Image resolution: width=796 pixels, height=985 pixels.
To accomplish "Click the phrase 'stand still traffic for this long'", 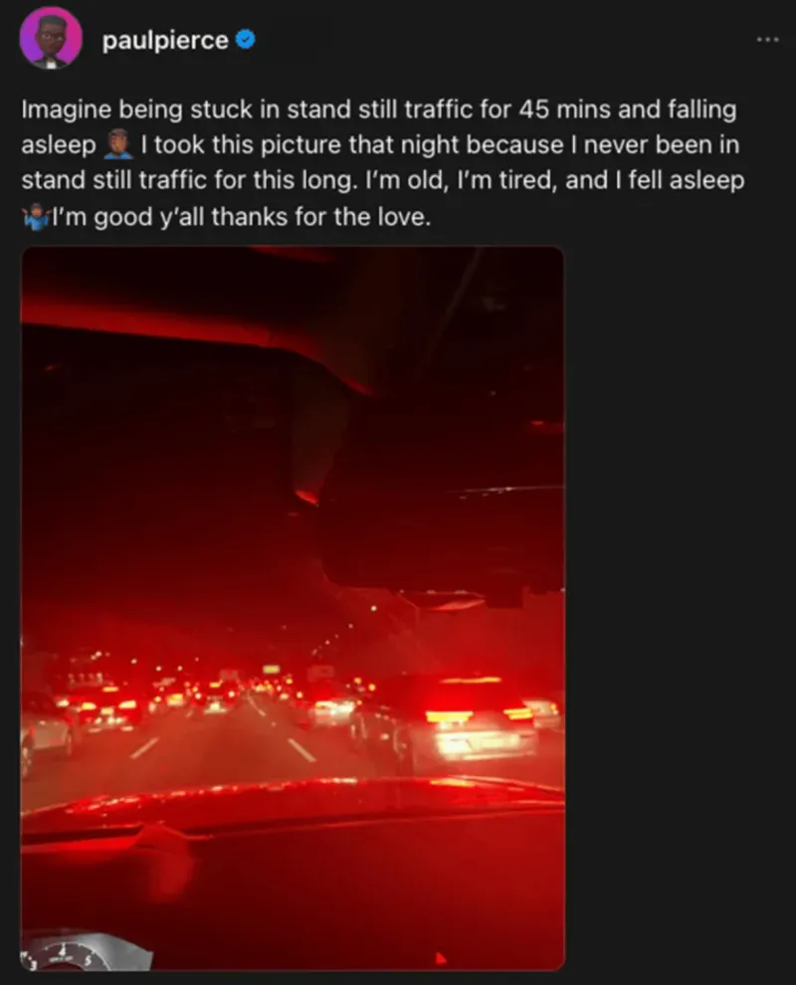I will tap(187, 181).
